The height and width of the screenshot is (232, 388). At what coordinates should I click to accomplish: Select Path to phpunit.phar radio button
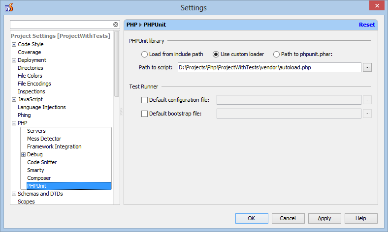coord(276,54)
